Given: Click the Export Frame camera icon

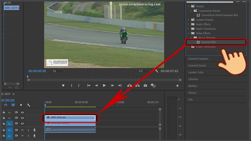Looking at the screenshot, I should 145,86.
